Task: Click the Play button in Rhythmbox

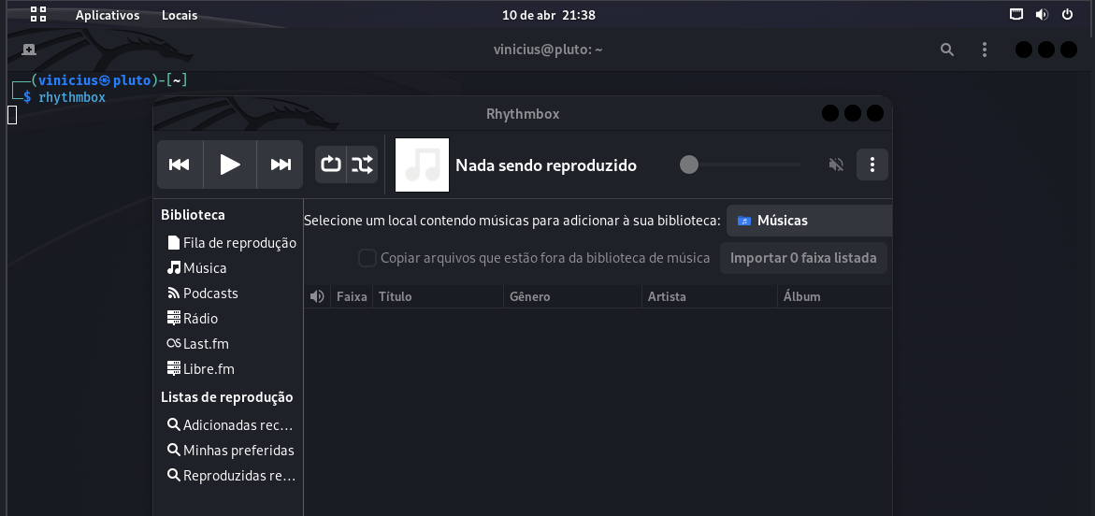Action: pyautogui.click(x=230, y=165)
